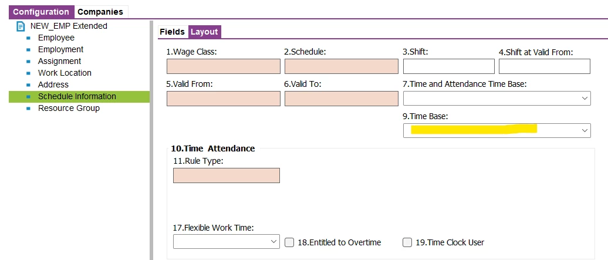Enable the Time Clock User checkbox
The width and height of the screenshot is (608, 260).
(407, 242)
